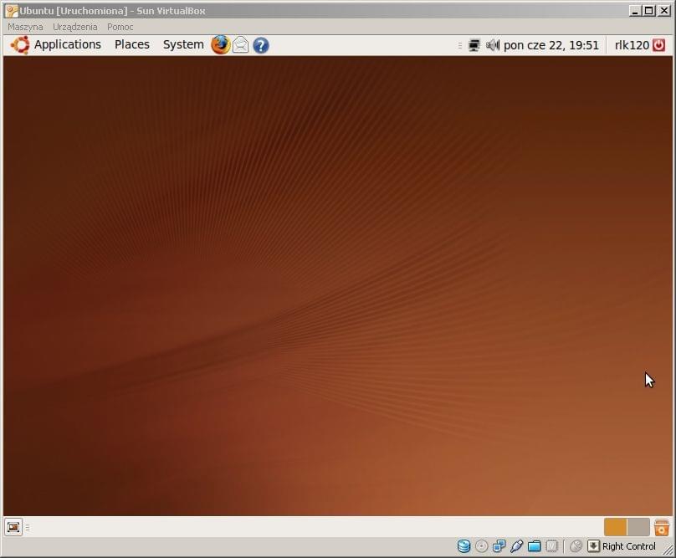Open the System menu
This screenshot has height=558, width=676.
pos(183,44)
